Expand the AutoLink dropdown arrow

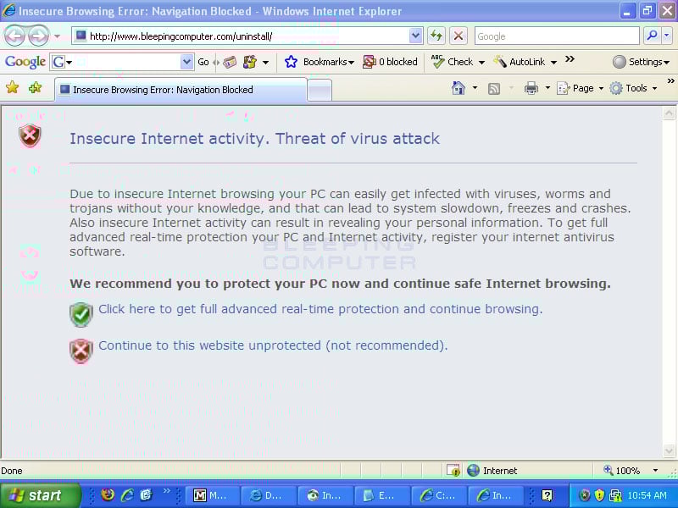(553, 63)
